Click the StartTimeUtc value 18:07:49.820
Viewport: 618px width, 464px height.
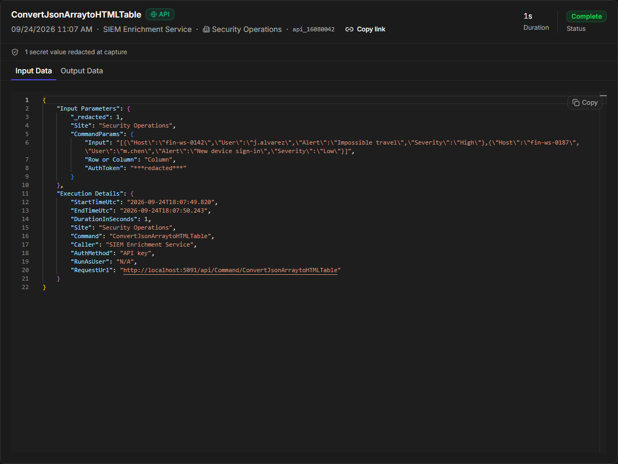pyautogui.click(x=171, y=202)
